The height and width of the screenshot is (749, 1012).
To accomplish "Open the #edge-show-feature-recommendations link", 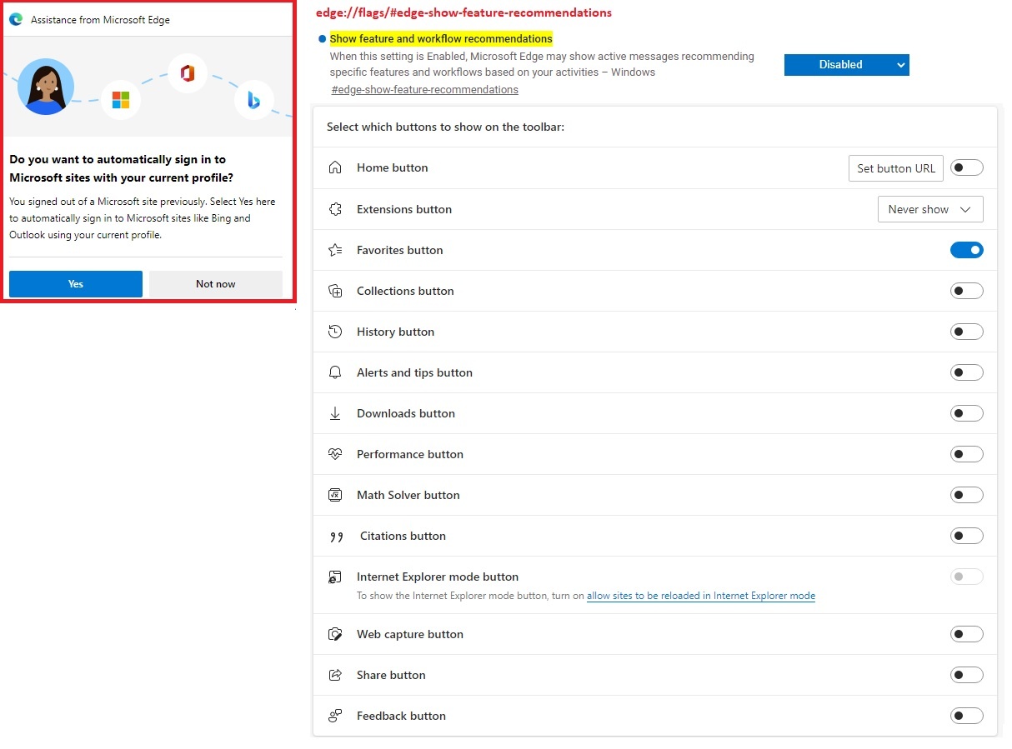I will pyautogui.click(x=424, y=89).
